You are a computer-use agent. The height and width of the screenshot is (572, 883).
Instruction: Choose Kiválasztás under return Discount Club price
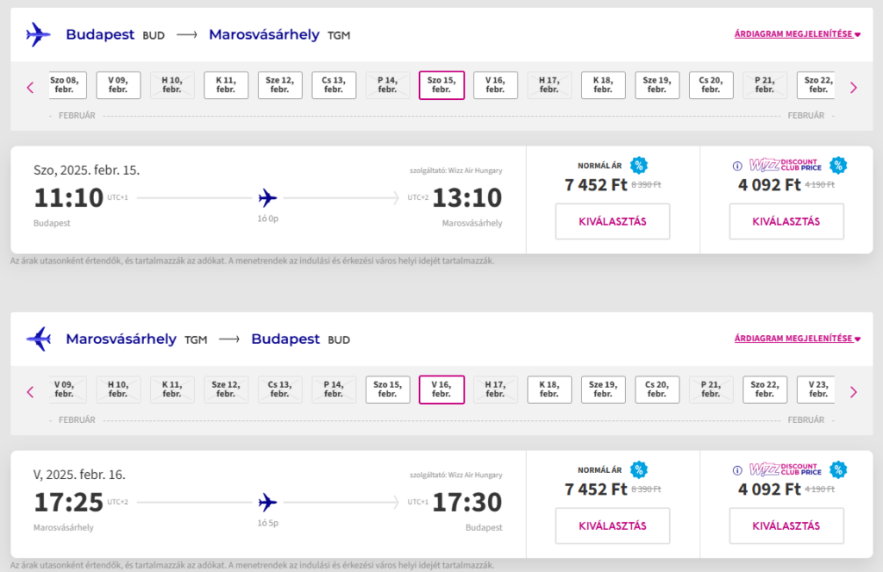(786, 525)
